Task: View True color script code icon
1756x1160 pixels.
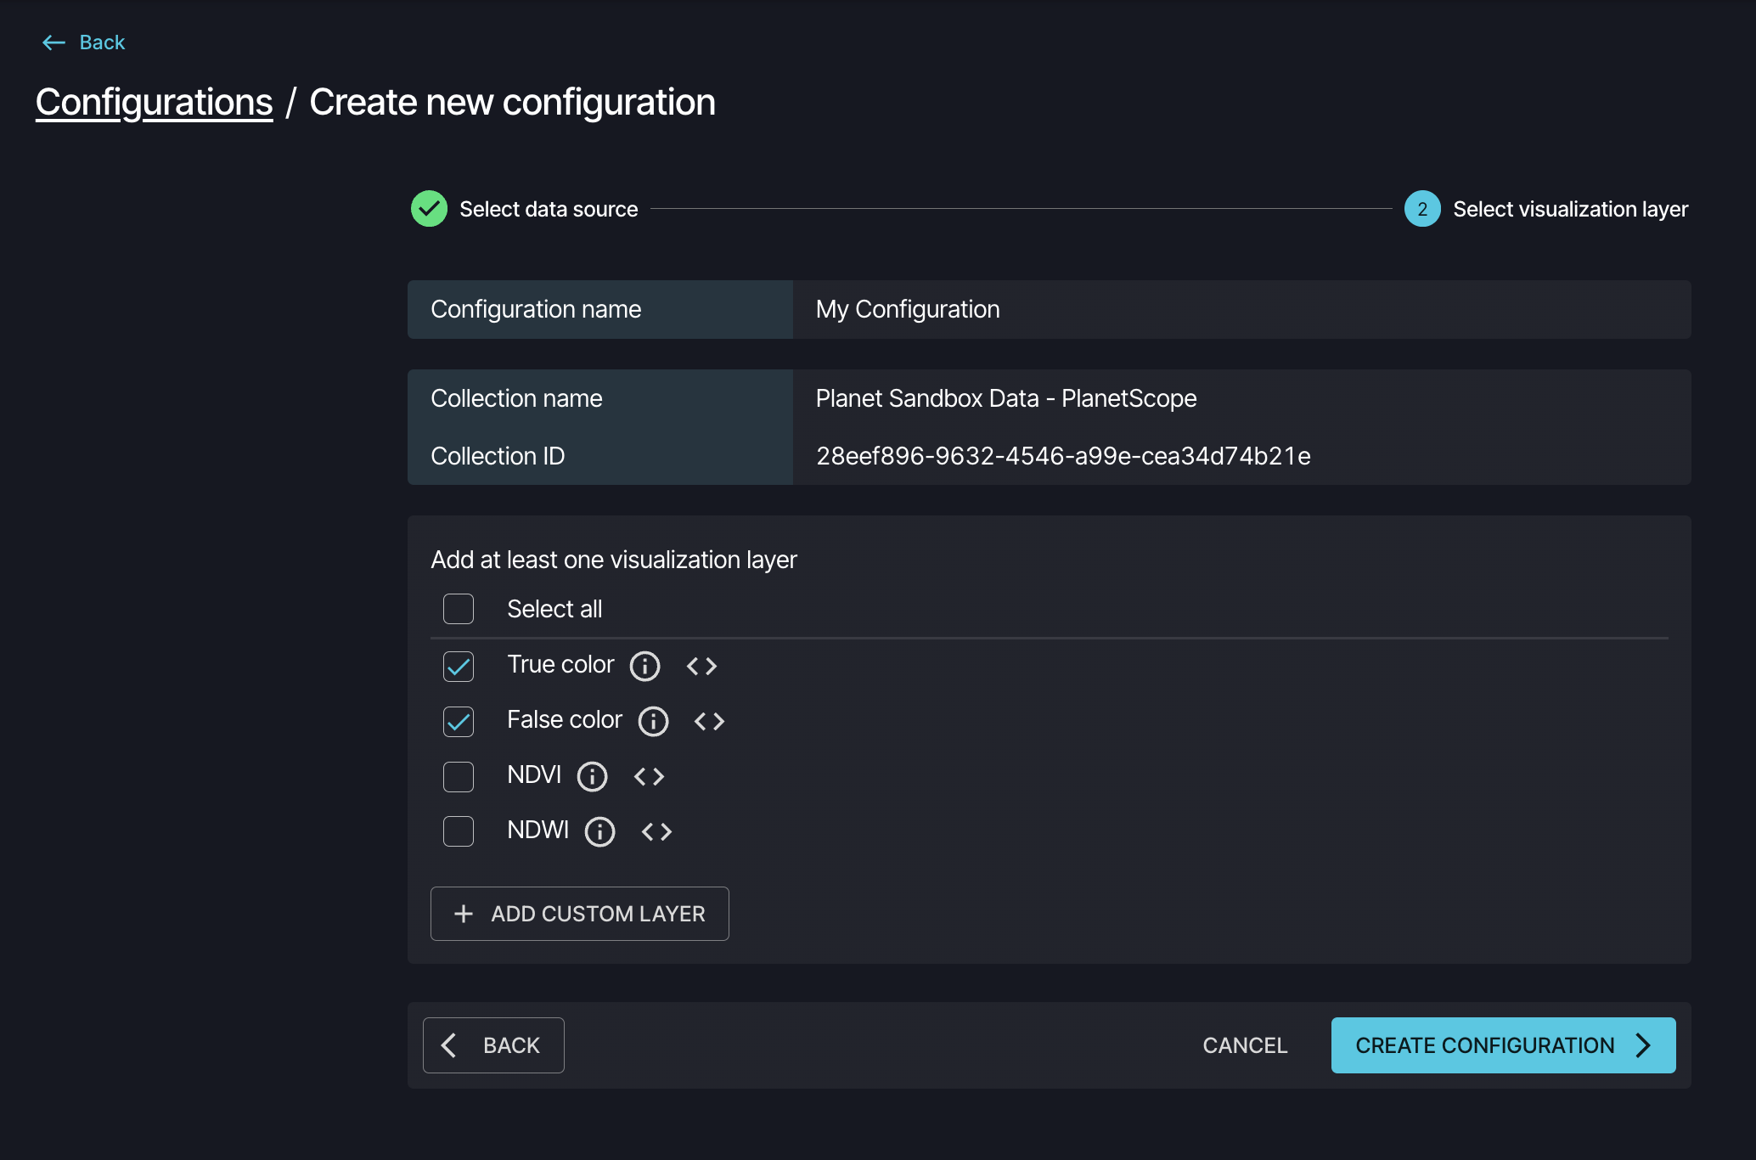Action: pos(701,666)
